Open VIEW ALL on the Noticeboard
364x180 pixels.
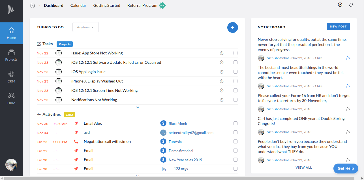(303, 167)
